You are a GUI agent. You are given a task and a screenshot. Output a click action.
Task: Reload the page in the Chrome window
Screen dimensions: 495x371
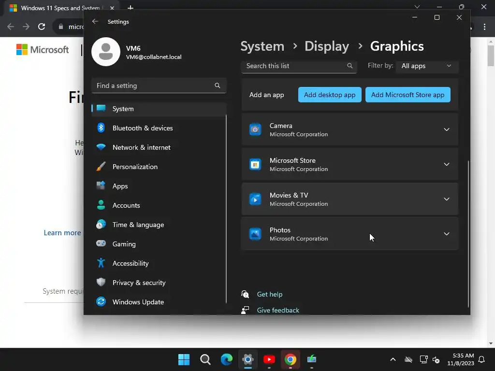coord(42,27)
